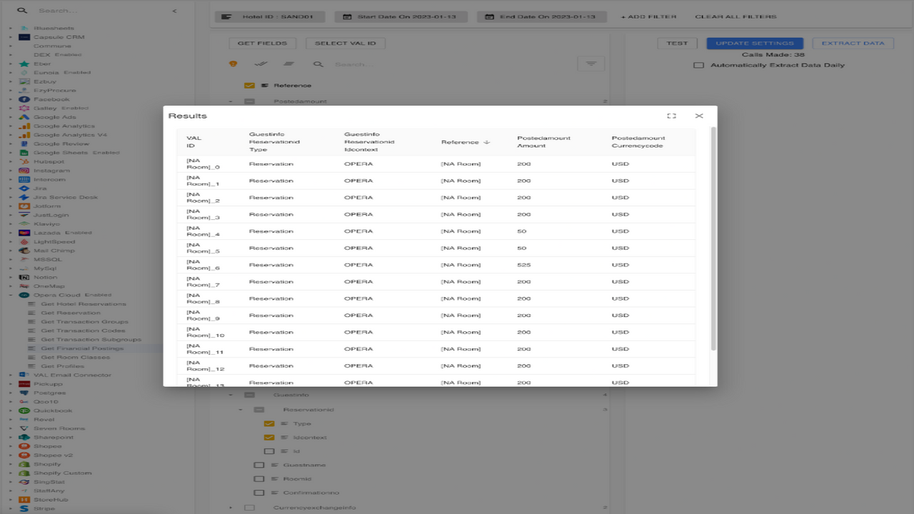Check the Roomid field checkbox
Viewport: 914px width, 514px height.
tap(259, 479)
